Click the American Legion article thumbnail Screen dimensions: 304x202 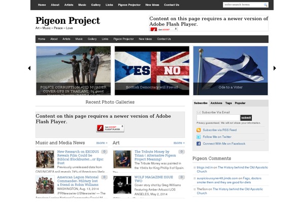point(45,185)
